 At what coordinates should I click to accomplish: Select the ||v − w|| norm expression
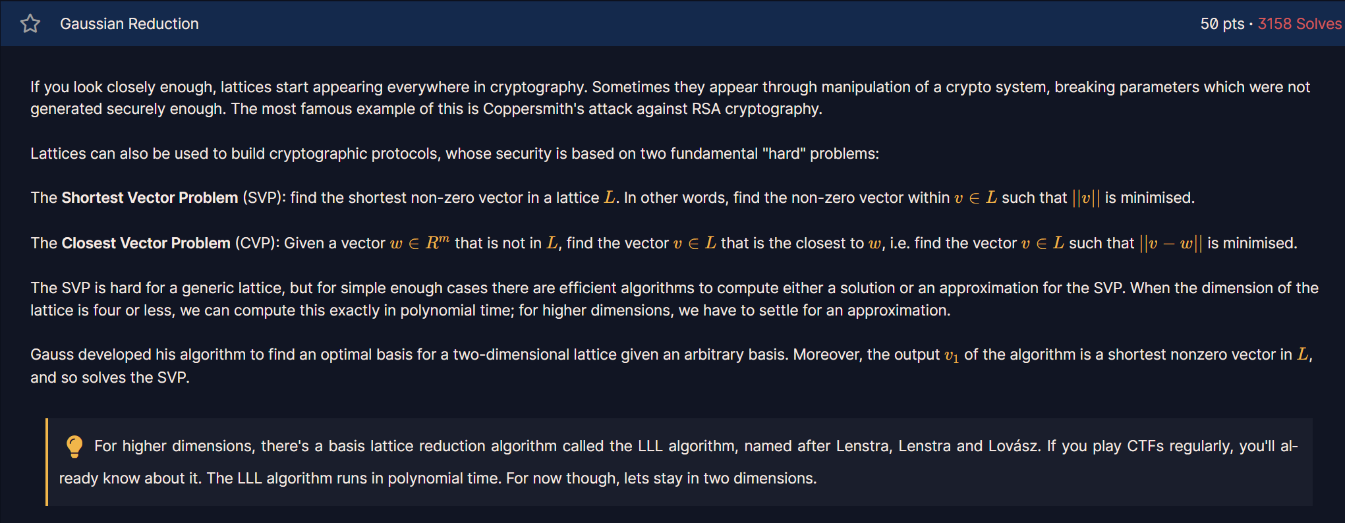pyautogui.click(x=1171, y=244)
